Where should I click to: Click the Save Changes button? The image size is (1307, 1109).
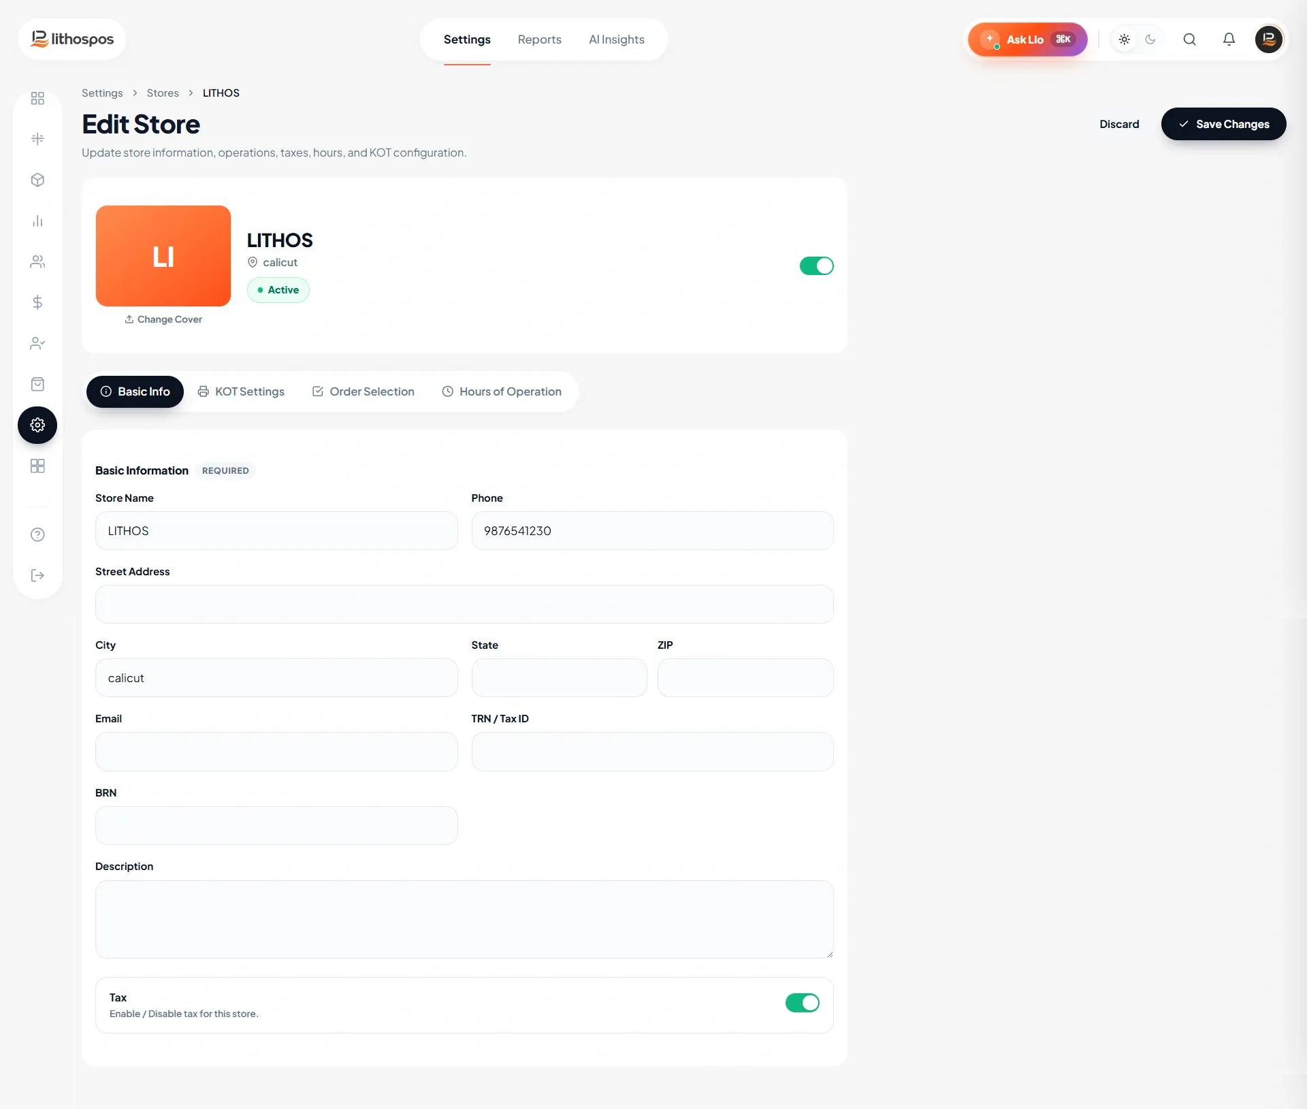coord(1223,124)
